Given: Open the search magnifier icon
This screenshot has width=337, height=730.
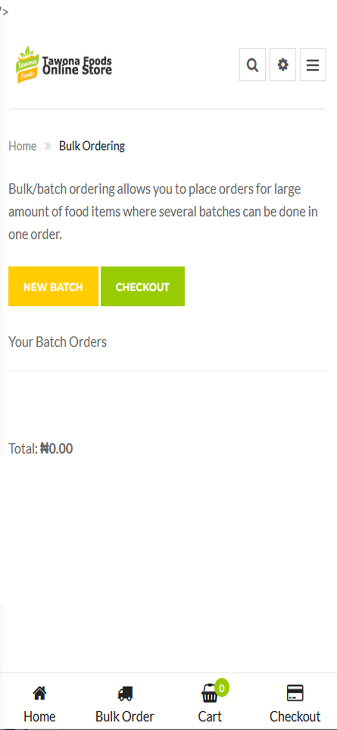Looking at the screenshot, I should pyautogui.click(x=252, y=65).
